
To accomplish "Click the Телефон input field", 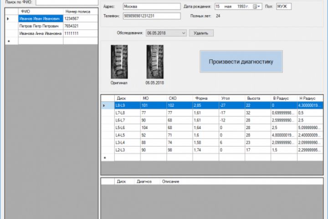I will (x=152, y=16).
